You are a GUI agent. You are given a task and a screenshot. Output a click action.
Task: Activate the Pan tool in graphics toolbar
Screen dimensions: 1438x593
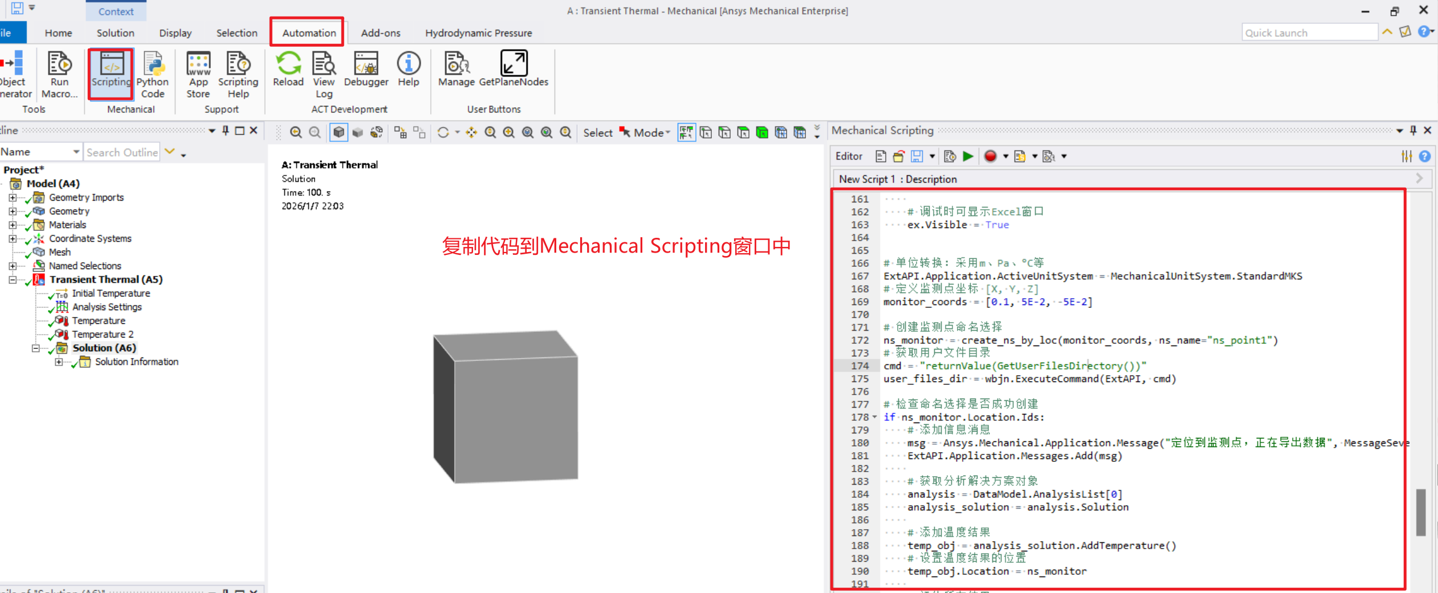click(471, 133)
